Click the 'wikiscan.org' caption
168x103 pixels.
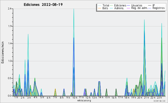[84, 100]
